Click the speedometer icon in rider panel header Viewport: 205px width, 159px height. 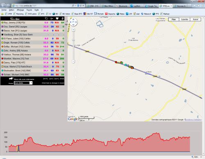46,18
